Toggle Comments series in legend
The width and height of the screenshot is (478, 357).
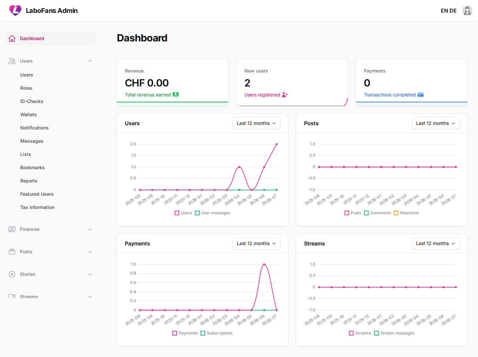[377, 213]
